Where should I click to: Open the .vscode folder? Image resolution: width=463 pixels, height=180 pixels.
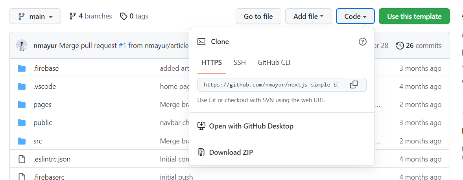pos(44,86)
